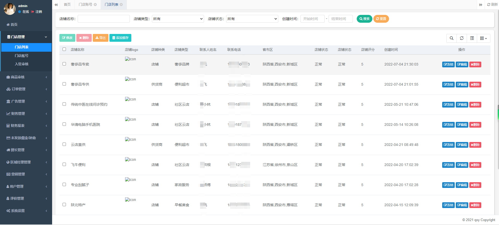Viewport: 499px width, 225px height.
Task: Check the 华清电脑手机医院 row checkbox
Action: (64, 124)
